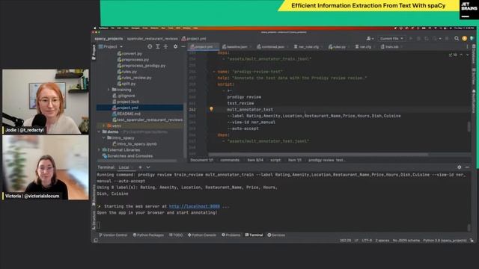This screenshot has width=479, height=269.
Task: Open preprocess.py in project tree
Action: (x=133, y=60)
